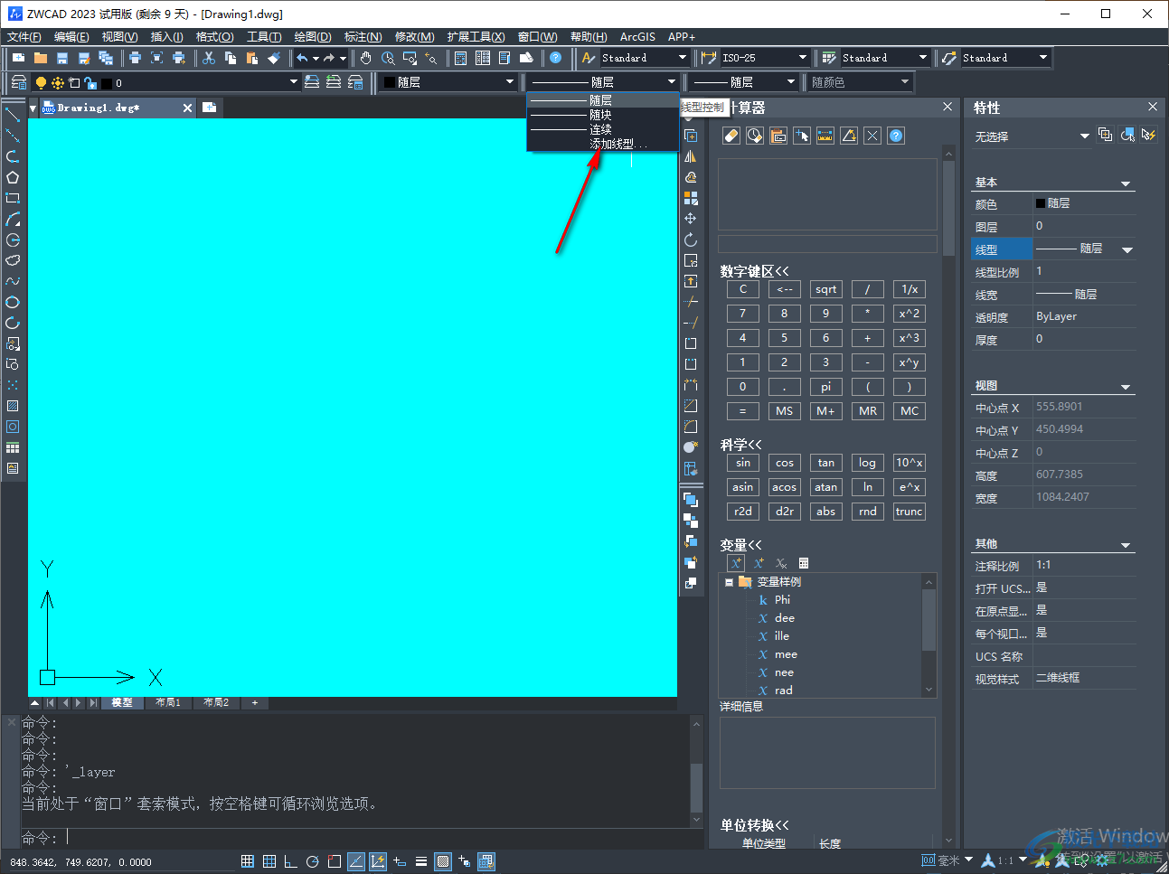1169x874 pixels.
Task: Save the drawing via floppy disk icon
Action: point(62,58)
